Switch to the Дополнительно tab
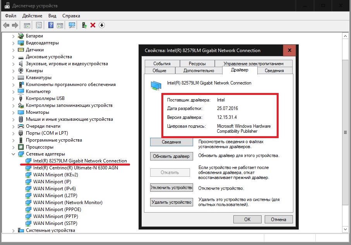351x245 pixels. (199, 71)
